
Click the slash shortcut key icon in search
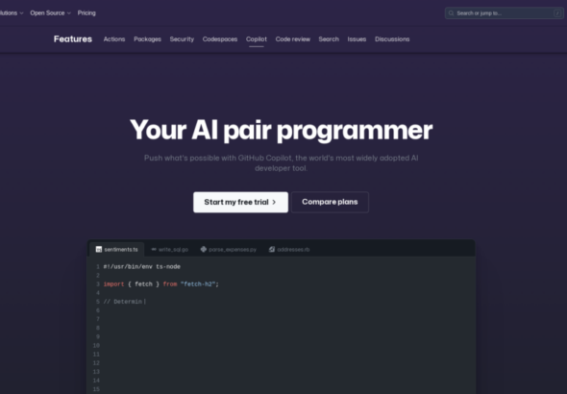coord(557,13)
